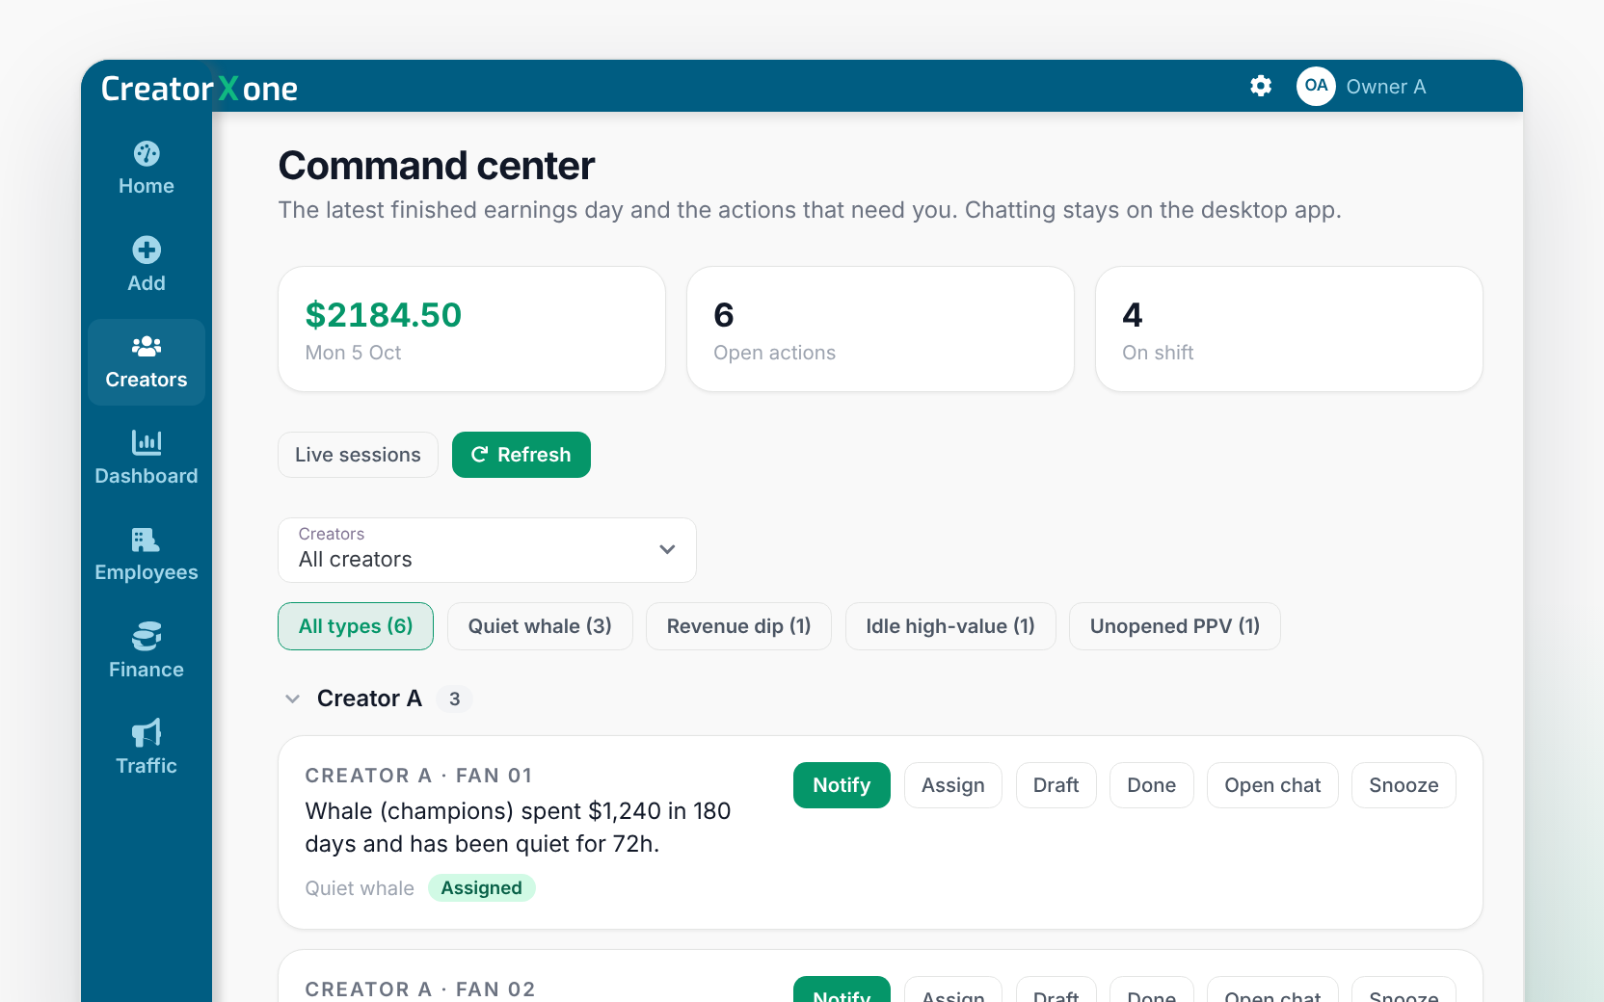1604x1002 pixels.
Task: Filter by Quiet whale (3)
Action: [x=540, y=626]
